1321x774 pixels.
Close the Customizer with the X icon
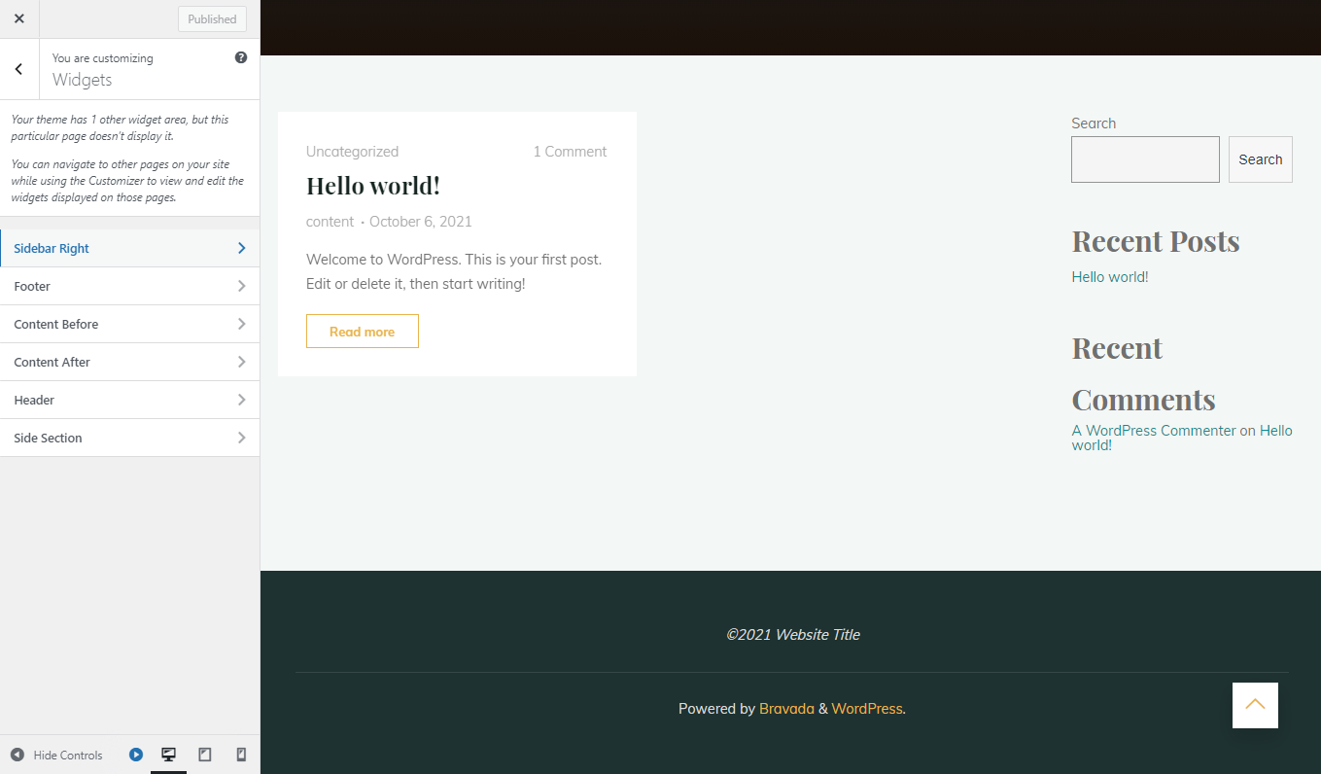pyautogui.click(x=18, y=18)
